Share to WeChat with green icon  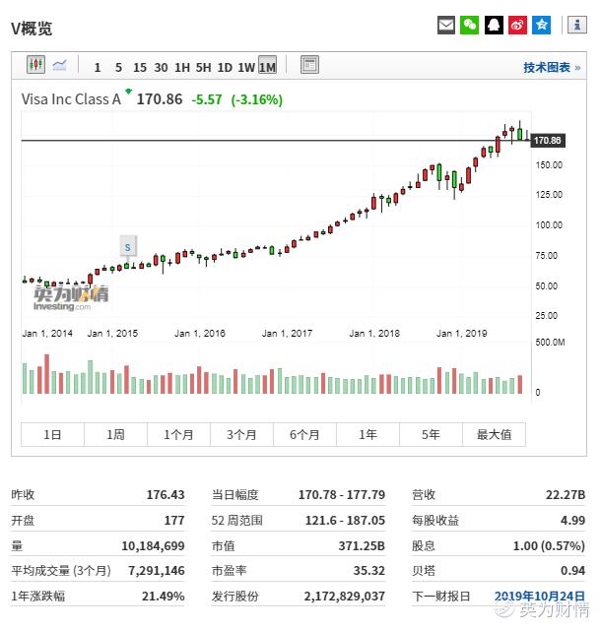coord(469,26)
